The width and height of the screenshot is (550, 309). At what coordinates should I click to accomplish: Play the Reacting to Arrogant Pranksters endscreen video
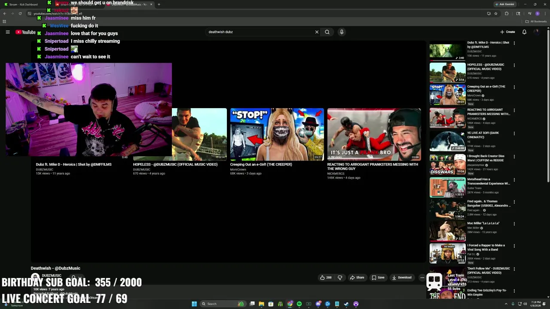coord(374,134)
